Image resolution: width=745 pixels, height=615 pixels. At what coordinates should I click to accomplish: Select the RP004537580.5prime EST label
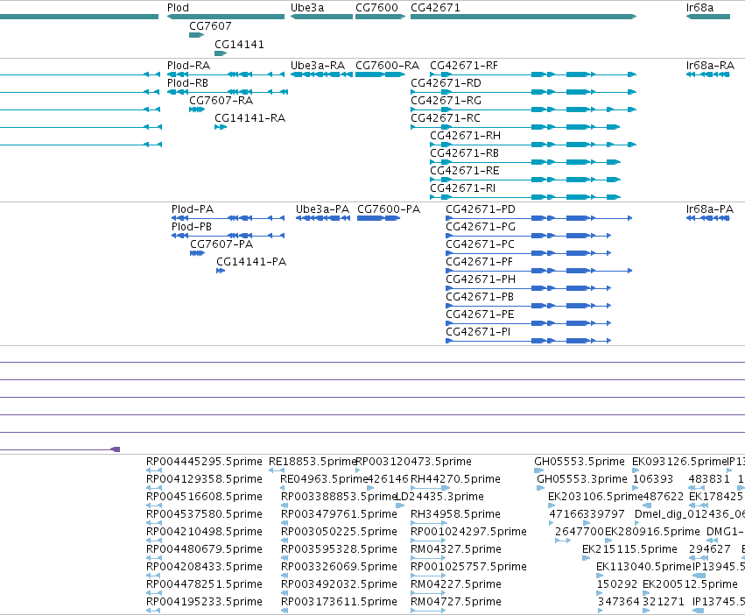pos(204,514)
